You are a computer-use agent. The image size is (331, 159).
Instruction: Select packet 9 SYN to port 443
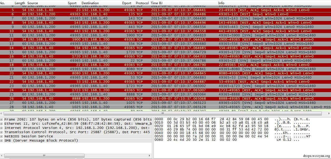(165, 27)
